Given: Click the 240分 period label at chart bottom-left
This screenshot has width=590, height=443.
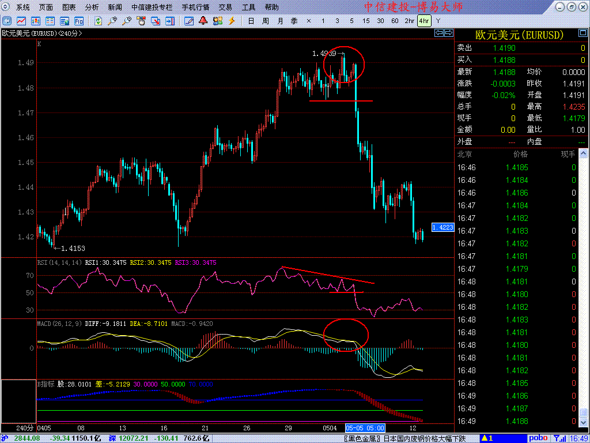Looking at the screenshot, I should coord(25,429).
